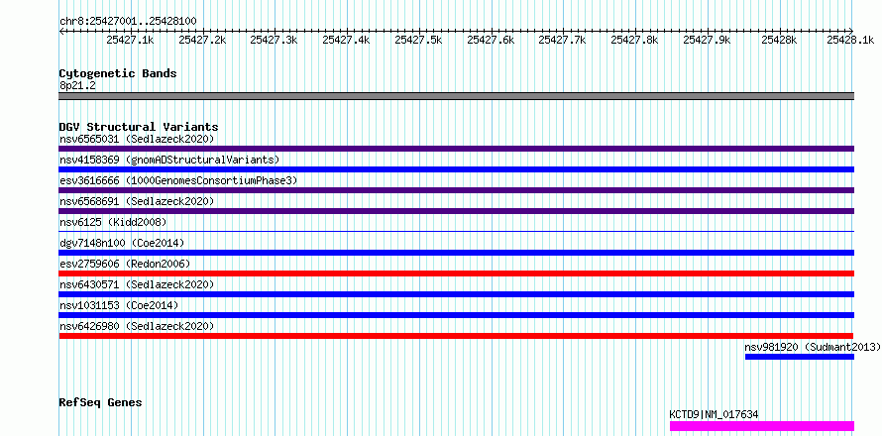This screenshot has width=882, height=436.
Task: Click the 25428k ruler tick label
Action: (780, 40)
